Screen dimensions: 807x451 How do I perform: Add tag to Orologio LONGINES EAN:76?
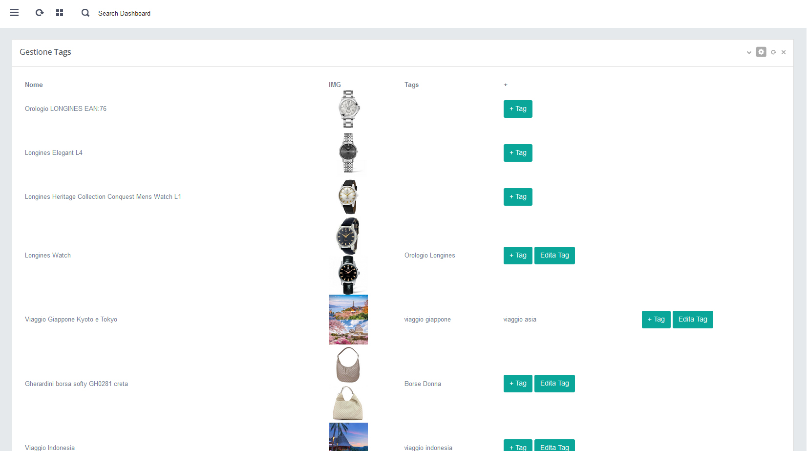518,109
